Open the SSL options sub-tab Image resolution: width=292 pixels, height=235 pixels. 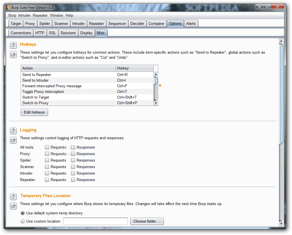click(x=53, y=33)
